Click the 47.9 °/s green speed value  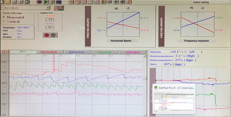coord(145,18)
